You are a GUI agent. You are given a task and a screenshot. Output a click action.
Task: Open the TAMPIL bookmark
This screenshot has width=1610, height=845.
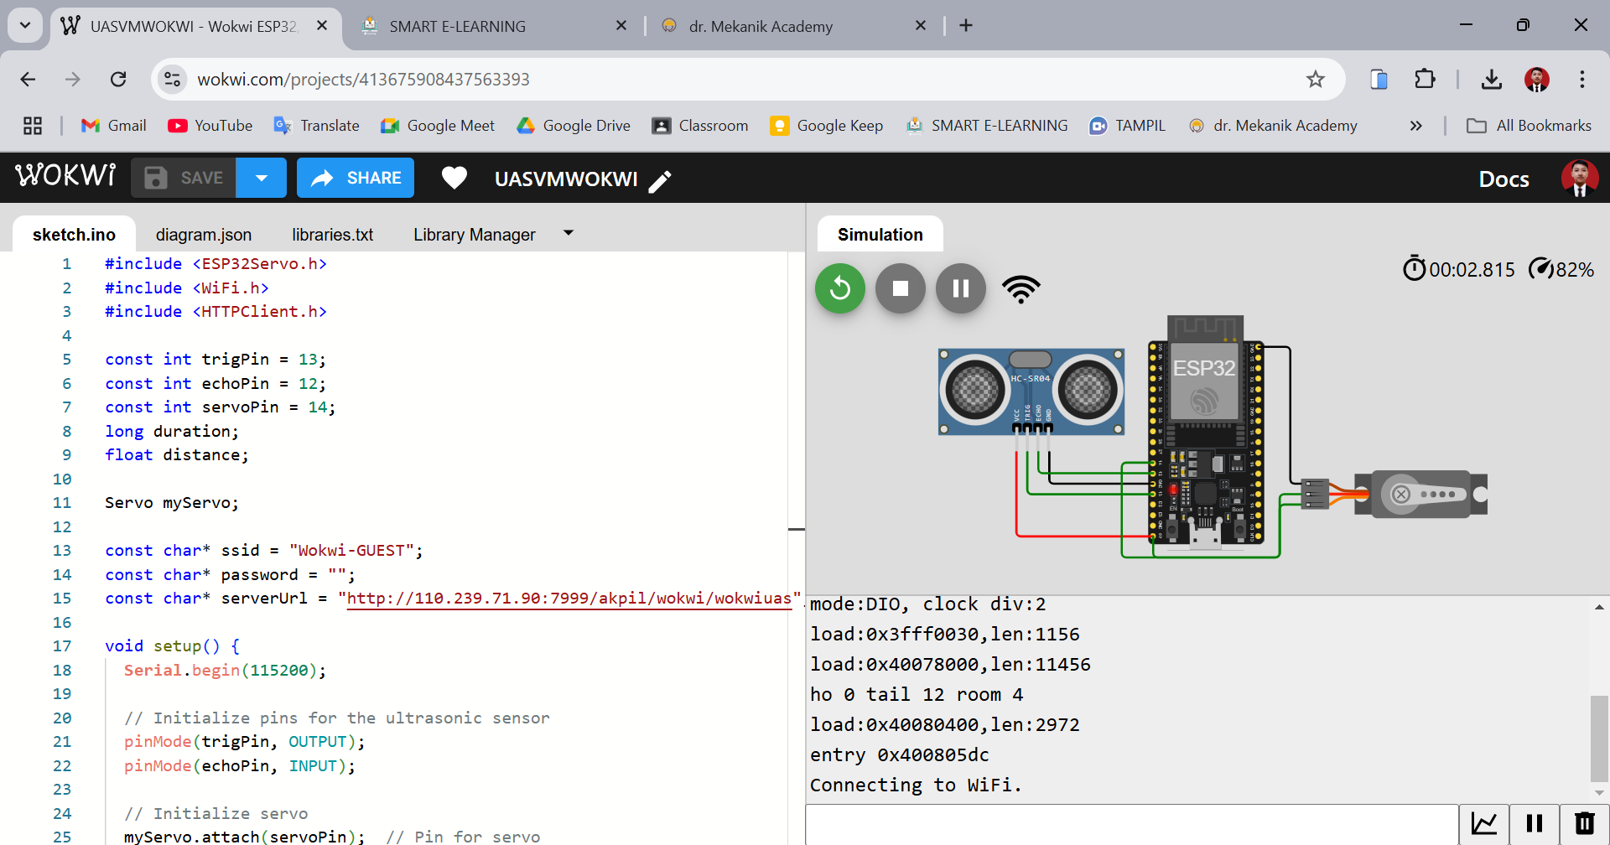click(1127, 126)
